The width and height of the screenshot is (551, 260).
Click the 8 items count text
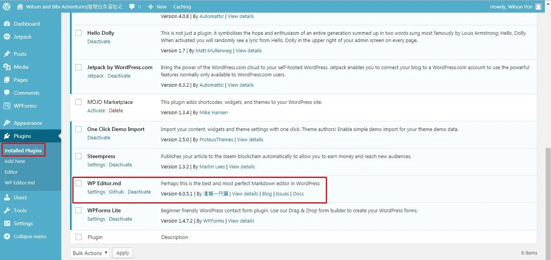click(529, 253)
